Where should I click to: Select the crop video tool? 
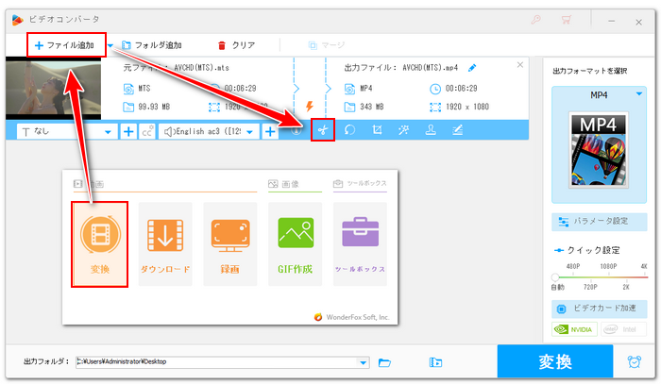click(x=377, y=131)
